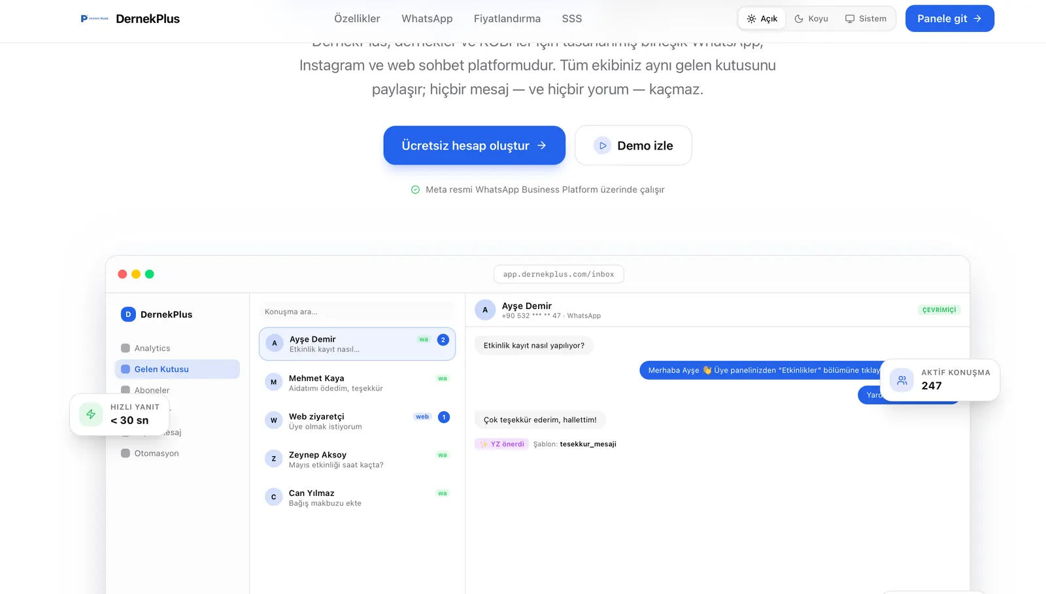Click the app.dernekplus.com/inbox address bar
Image resolution: width=1046 pixels, height=594 pixels.
click(559, 274)
